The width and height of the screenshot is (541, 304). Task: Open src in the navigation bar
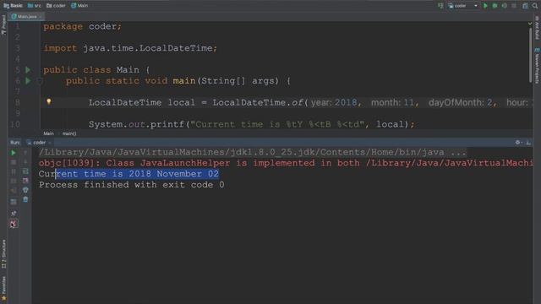(35, 6)
